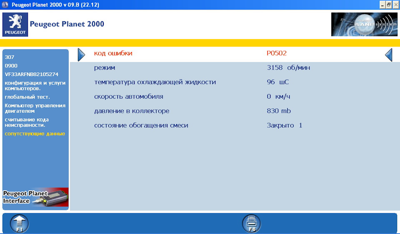This screenshot has width=400, height=234.
Task: Click температура охлаждающей жидкости label
Action: [x=155, y=82]
